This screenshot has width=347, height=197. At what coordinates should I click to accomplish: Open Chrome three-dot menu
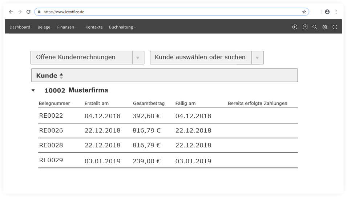click(x=336, y=12)
